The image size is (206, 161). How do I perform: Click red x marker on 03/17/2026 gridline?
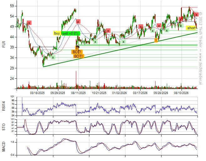(x=141, y=27)
